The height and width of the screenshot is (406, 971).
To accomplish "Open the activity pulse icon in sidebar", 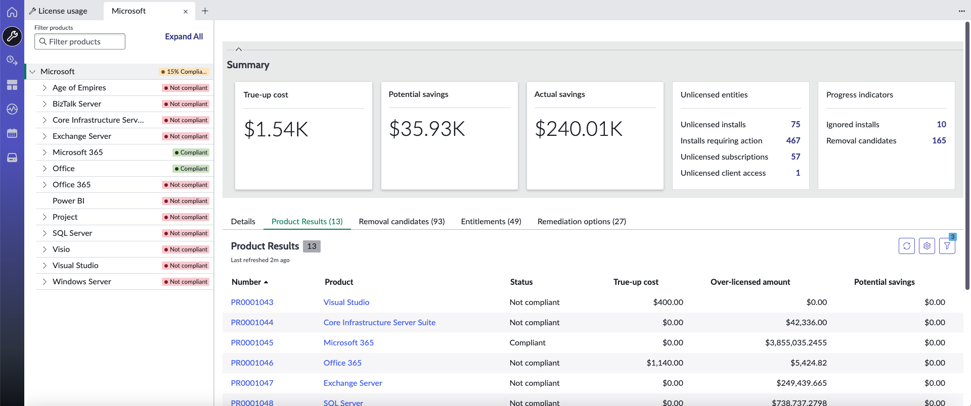I will click(12, 109).
